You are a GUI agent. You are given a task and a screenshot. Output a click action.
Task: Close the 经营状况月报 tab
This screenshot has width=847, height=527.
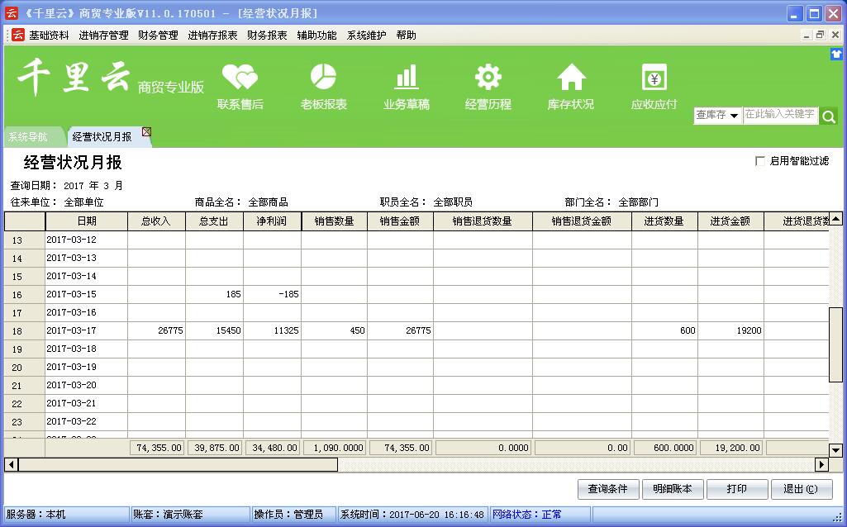(146, 131)
